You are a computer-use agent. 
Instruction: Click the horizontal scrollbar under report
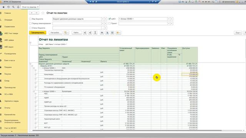127,130
